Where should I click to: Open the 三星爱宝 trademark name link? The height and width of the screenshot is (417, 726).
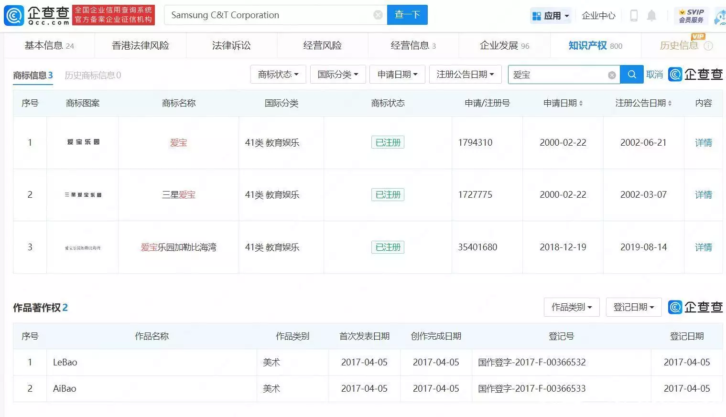pos(179,195)
